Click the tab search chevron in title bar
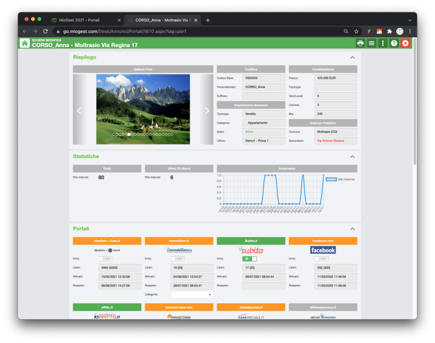 coord(410,20)
